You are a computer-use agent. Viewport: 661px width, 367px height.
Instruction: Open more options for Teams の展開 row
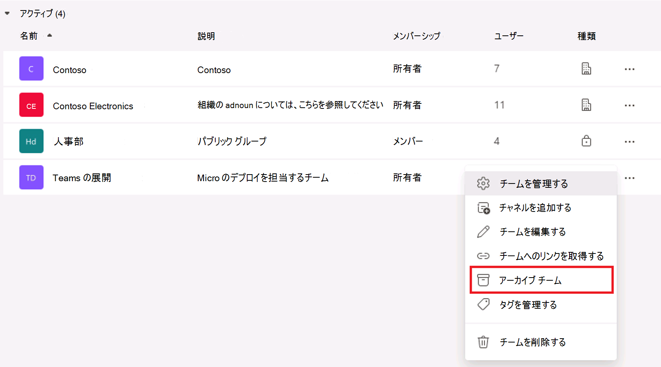[x=629, y=178]
